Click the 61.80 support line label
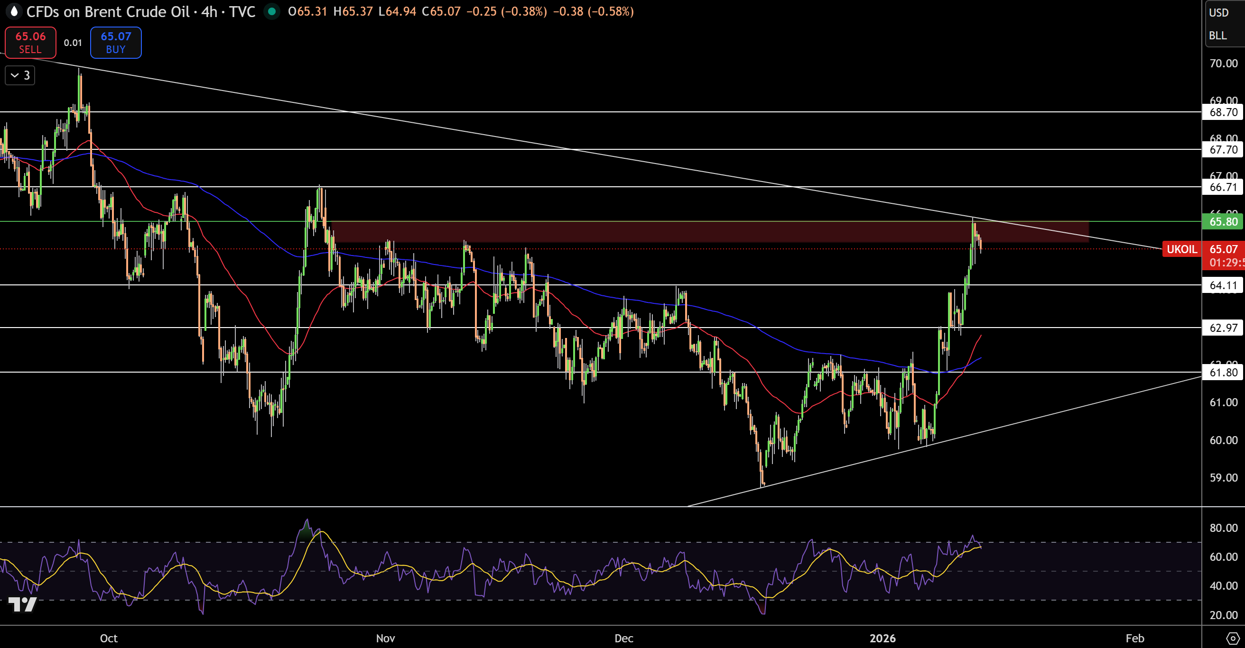 click(x=1223, y=372)
